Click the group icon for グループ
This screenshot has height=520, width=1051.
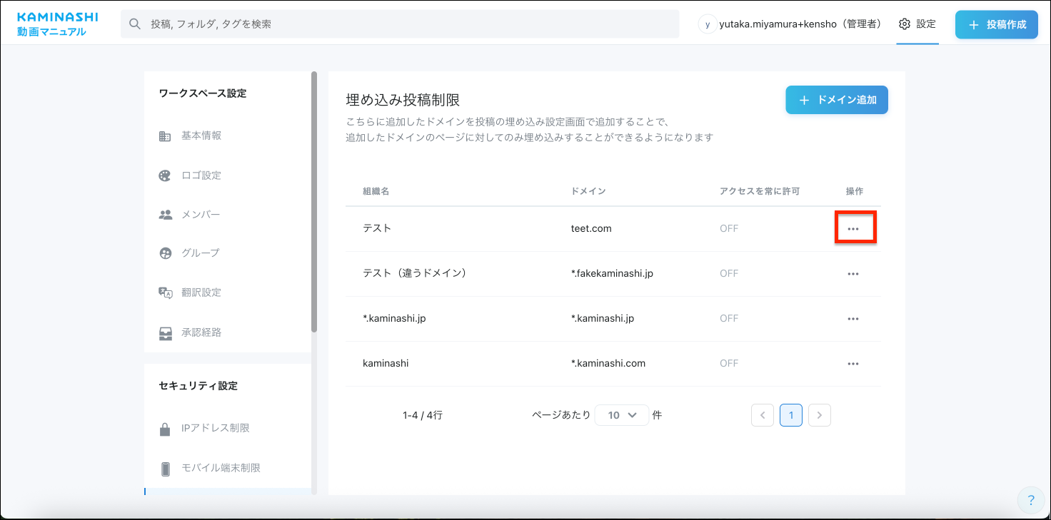tap(165, 253)
